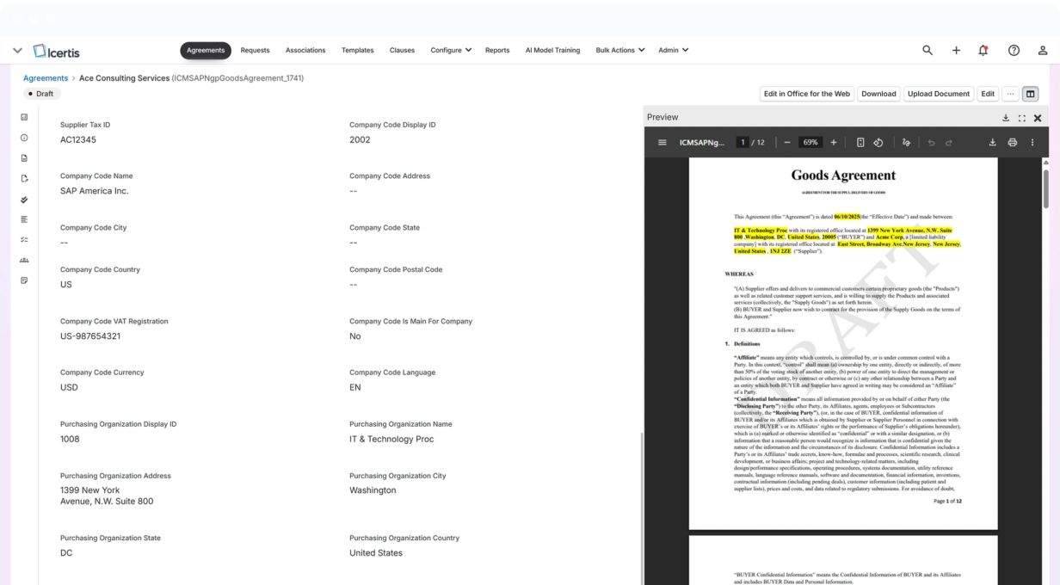Click the Upload Document button
The height and width of the screenshot is (585, 1060).
click(939, 94)
